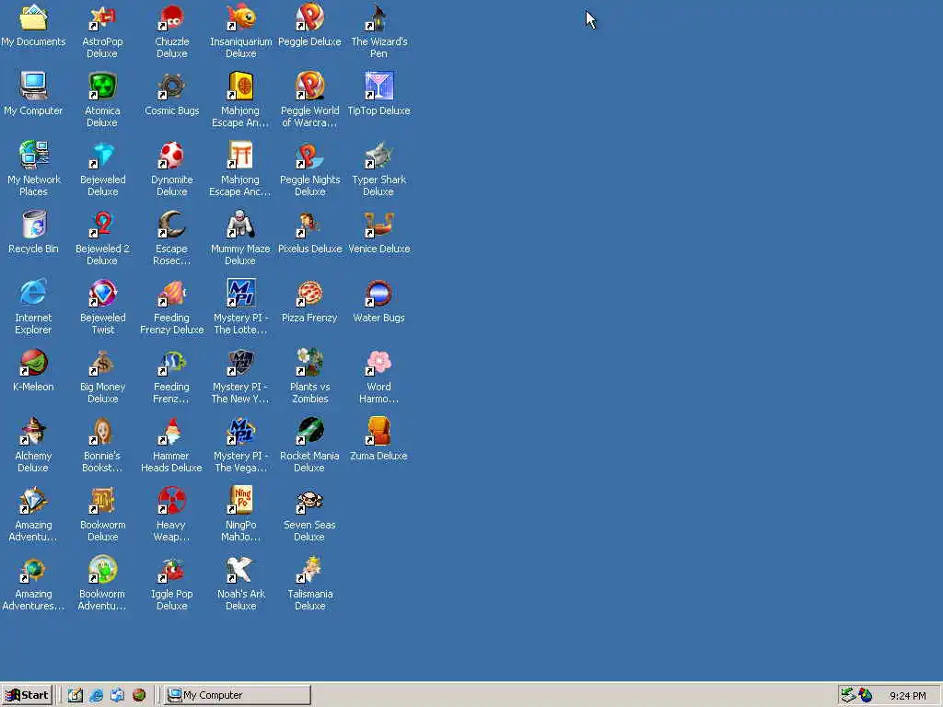Select the Bonnie's Bookst… shortcut
Screen dimensions: 943x707
pyautogui.click(x=102, y=446)
